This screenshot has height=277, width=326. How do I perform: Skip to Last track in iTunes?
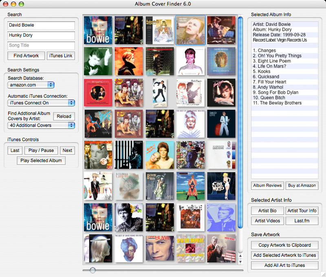pyautogui.click(x=15, y=150)
